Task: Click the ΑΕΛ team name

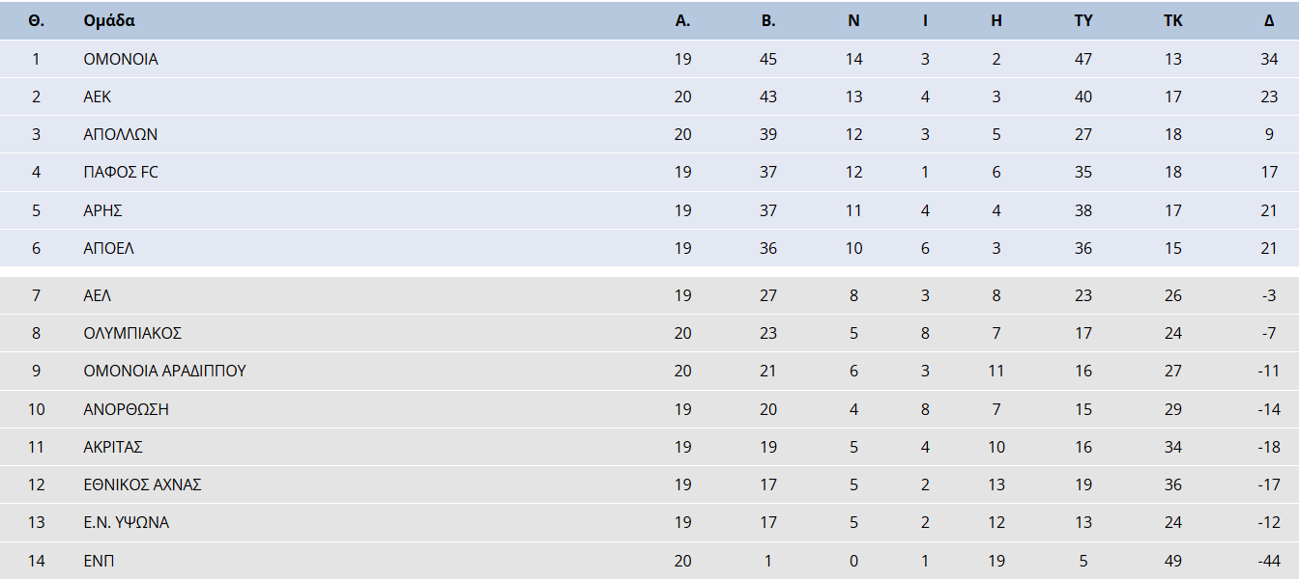Action: point(98,295)
